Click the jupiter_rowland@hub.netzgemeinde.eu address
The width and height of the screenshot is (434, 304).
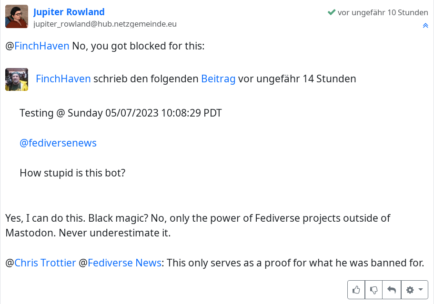coord(105,24)
